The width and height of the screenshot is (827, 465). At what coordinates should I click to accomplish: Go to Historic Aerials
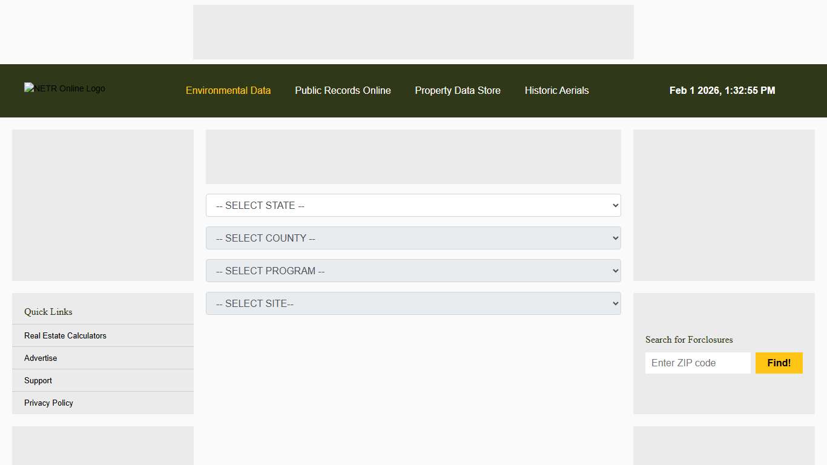tap(556, 90)
